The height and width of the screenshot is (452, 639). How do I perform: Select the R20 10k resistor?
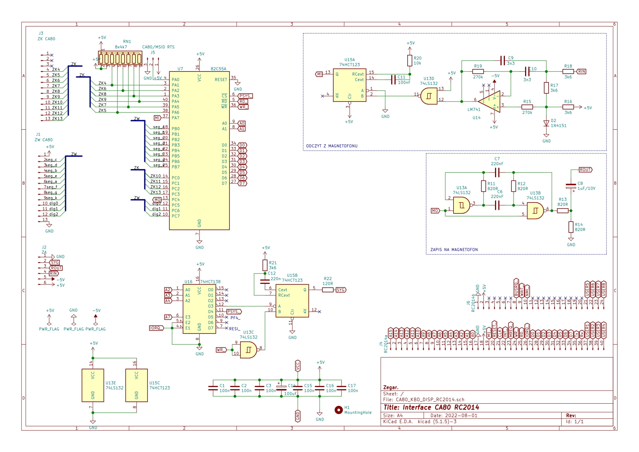(410, 60)
